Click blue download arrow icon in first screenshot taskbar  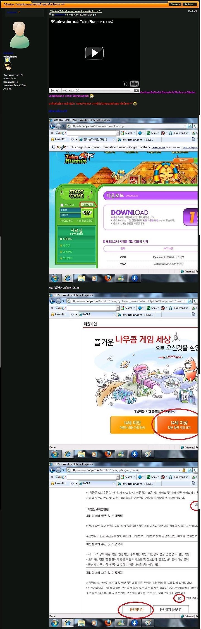[x=134, y=278]
